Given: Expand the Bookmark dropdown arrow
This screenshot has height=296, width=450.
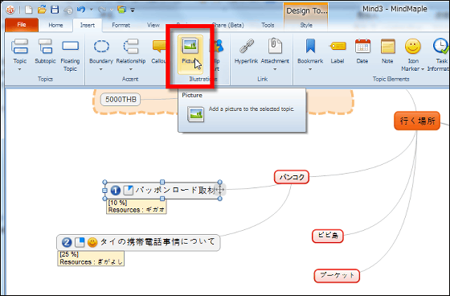Looking at the screenshot, I should click(x=310, y=69).
